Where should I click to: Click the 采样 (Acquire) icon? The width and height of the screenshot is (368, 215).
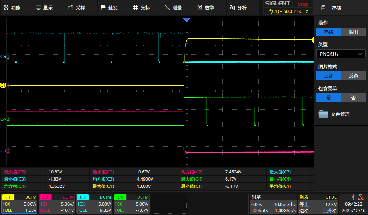(x=70, y=8)
